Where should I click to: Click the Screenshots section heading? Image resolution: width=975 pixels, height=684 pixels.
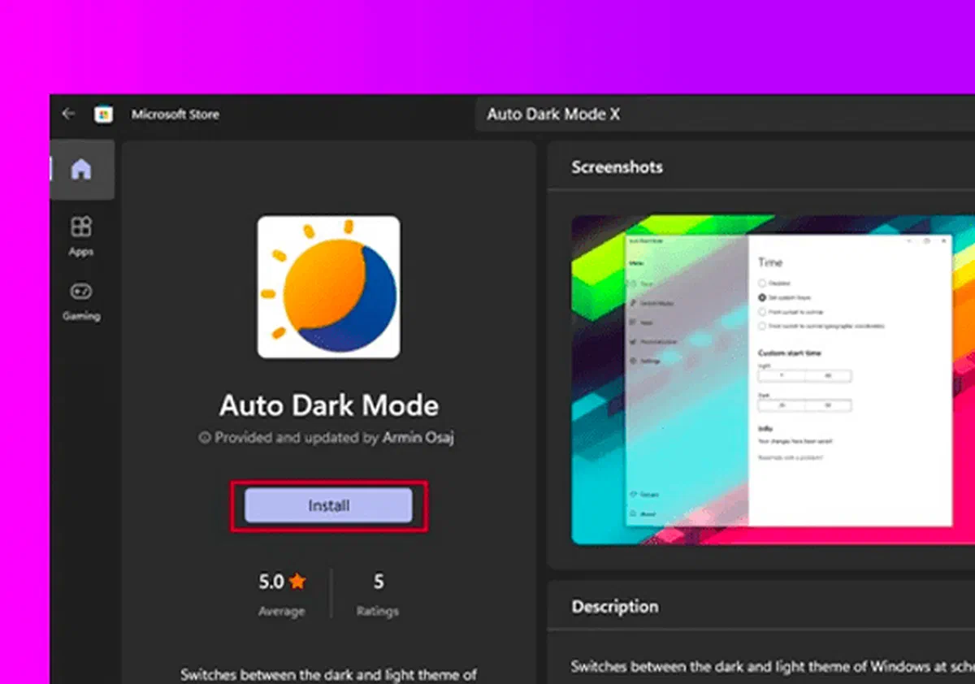(x=617, y=167)
